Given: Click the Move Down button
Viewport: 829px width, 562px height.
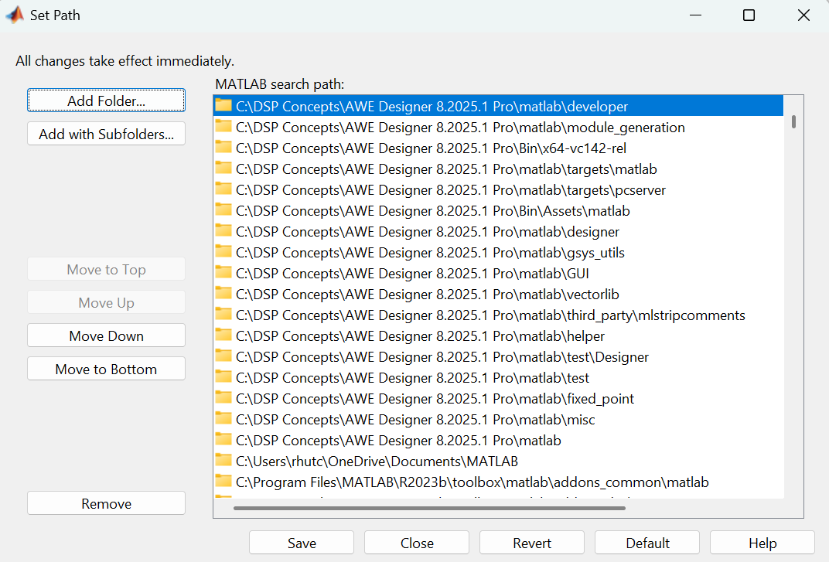Looking at the screenshot, I should pos(106,335).
